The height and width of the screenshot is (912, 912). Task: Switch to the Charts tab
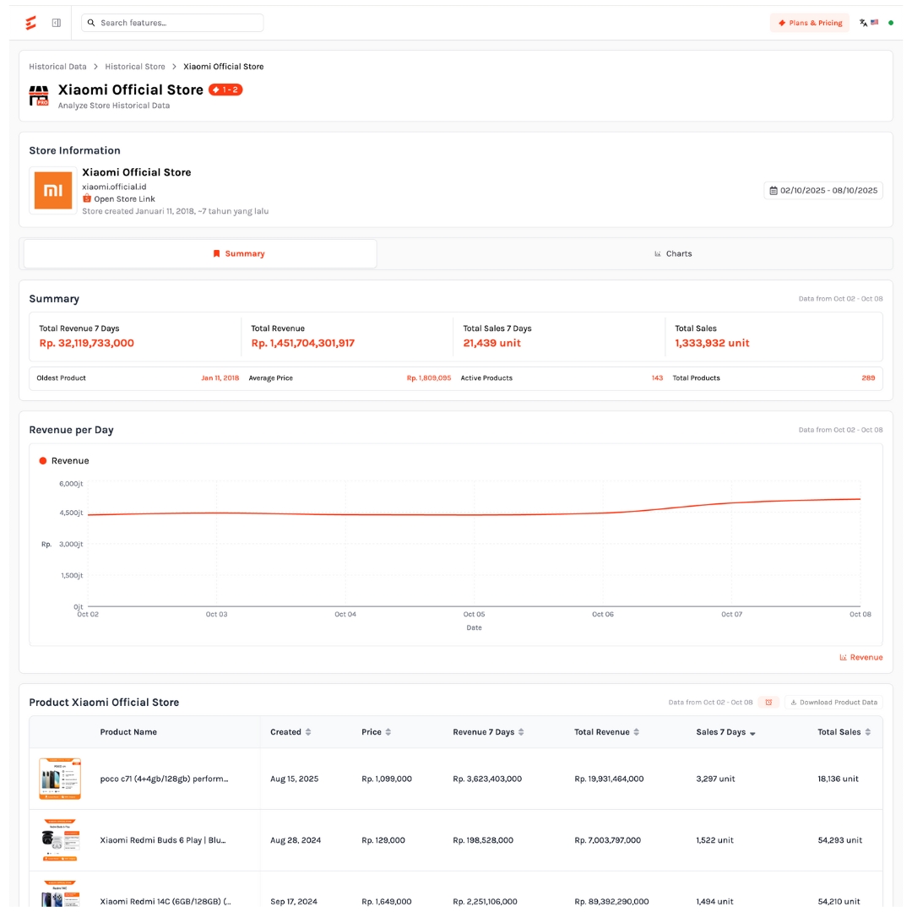(x=673, y=253)
